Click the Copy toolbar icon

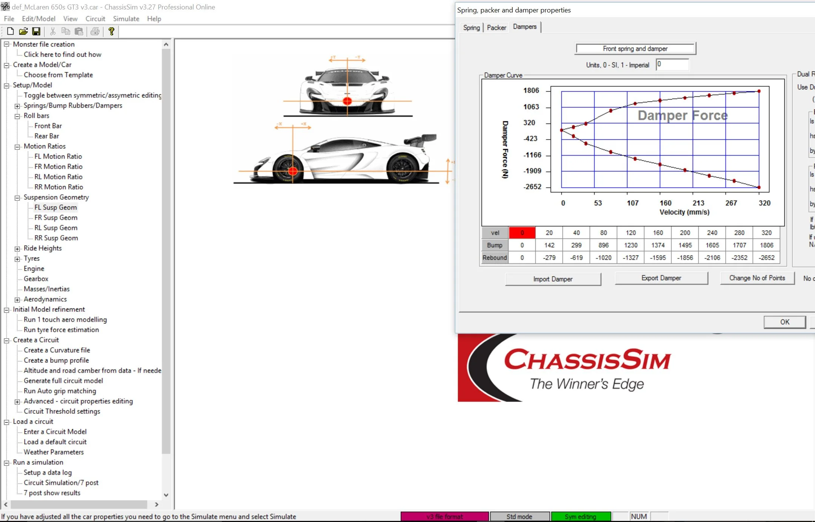pyautogui.click(x=66, y=31)
